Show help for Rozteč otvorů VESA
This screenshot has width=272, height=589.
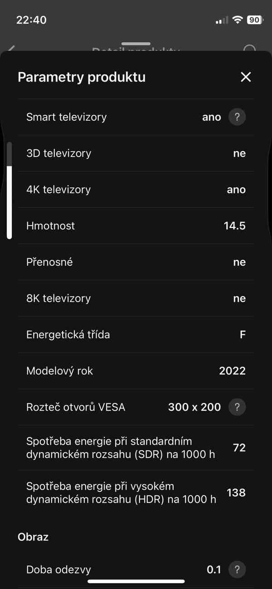[x=237, y=407]
